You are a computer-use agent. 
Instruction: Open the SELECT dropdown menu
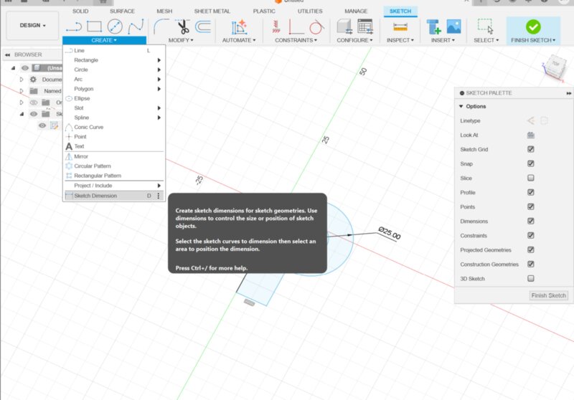click(486, 40)
